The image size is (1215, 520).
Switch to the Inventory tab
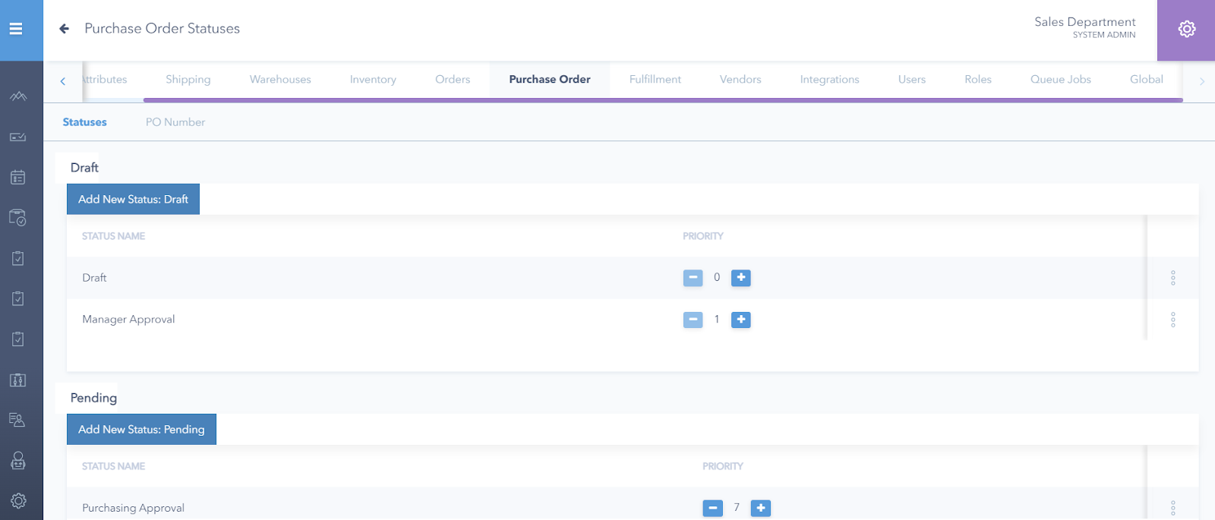373,80
